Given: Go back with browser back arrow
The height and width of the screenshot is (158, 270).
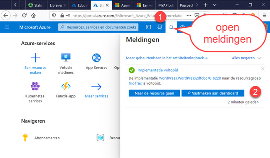Looking at the screenshot, I should [6, 15].
